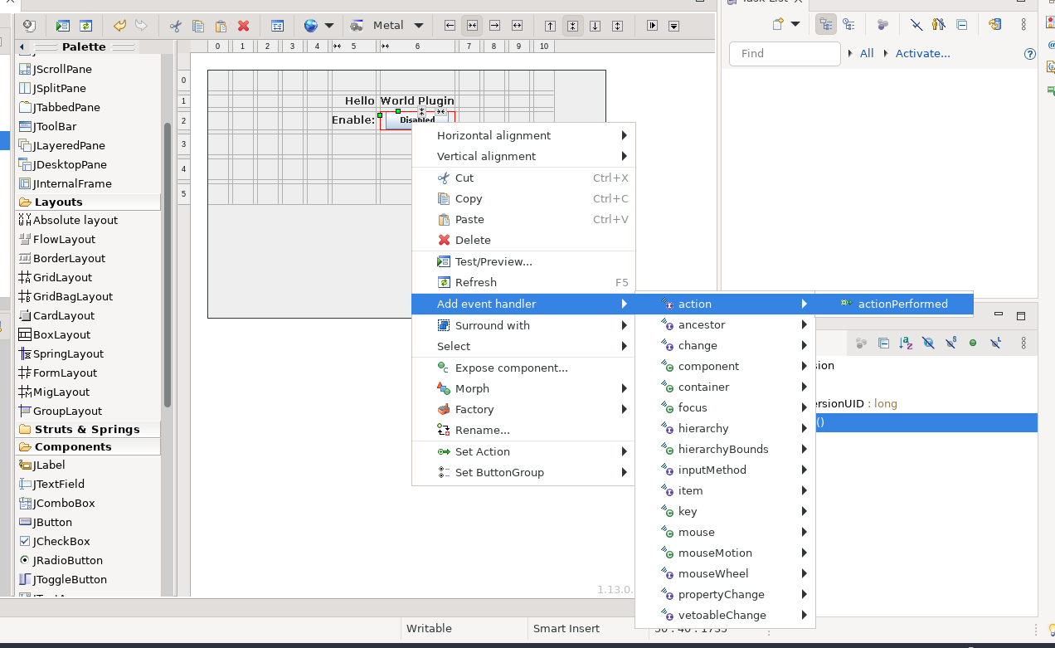
Task: Click the Synchronize Changed icon in Task List
Action: coord(994,25)
